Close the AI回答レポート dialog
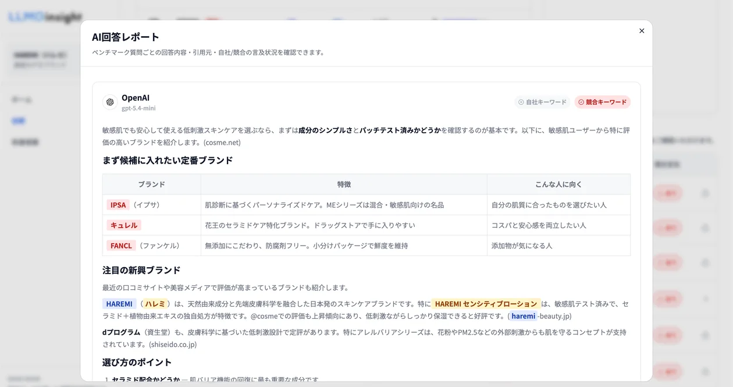 642,31
